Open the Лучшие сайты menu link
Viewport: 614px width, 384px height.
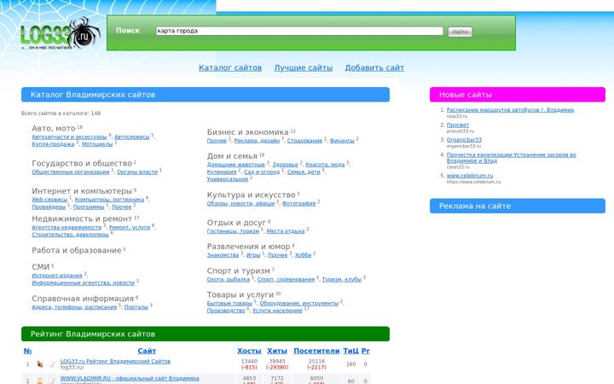coord(304,67)
